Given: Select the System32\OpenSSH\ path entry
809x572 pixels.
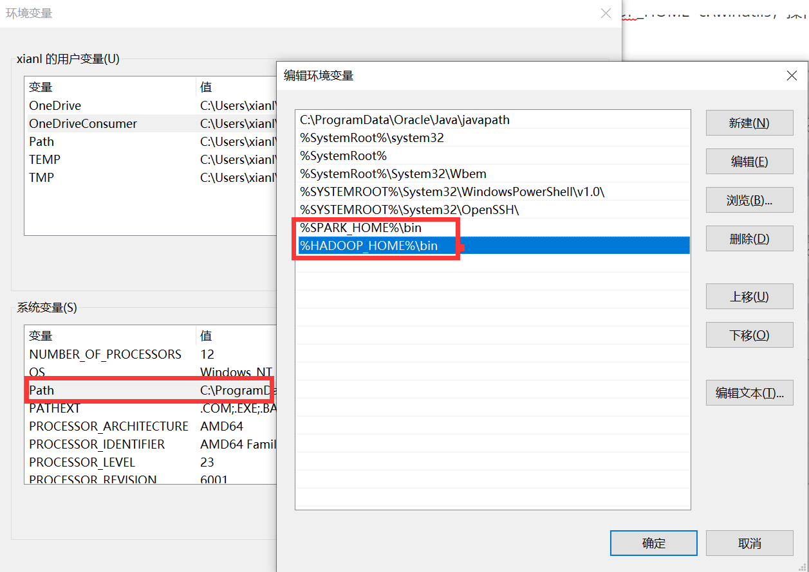Looking at the screenshot, I should [x=493, y=210].
